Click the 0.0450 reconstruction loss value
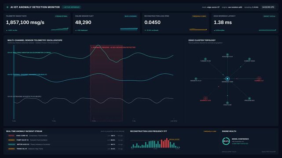 [x=152, y=22]
